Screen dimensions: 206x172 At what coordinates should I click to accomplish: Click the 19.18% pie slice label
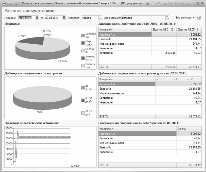click(22, 36)
